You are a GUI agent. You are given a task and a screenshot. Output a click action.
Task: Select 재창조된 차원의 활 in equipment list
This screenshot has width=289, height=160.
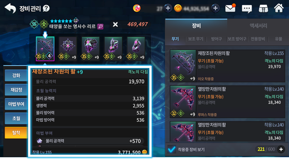point(227,66)
